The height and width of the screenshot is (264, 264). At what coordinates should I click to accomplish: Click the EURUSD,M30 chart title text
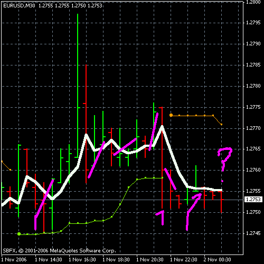(x=19, y=6)
